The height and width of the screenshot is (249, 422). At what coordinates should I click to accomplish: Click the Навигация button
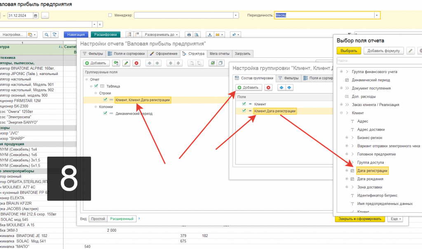pos(76,35)
